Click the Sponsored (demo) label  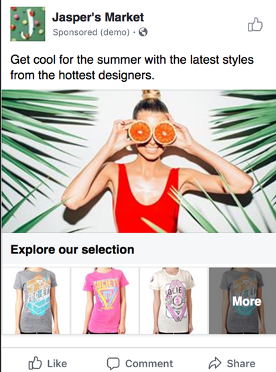91,32
